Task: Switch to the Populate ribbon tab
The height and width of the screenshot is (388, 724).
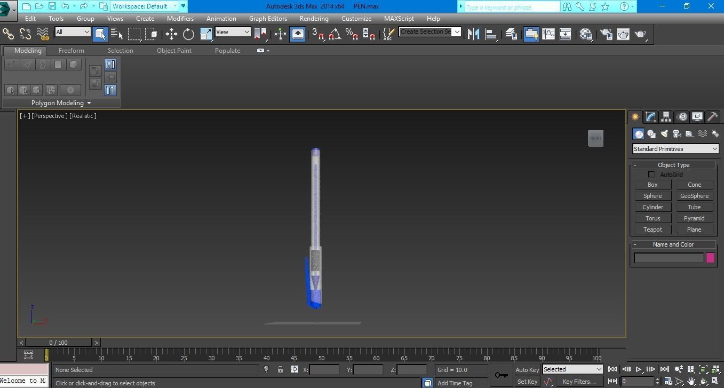Action: click(227, 51)
